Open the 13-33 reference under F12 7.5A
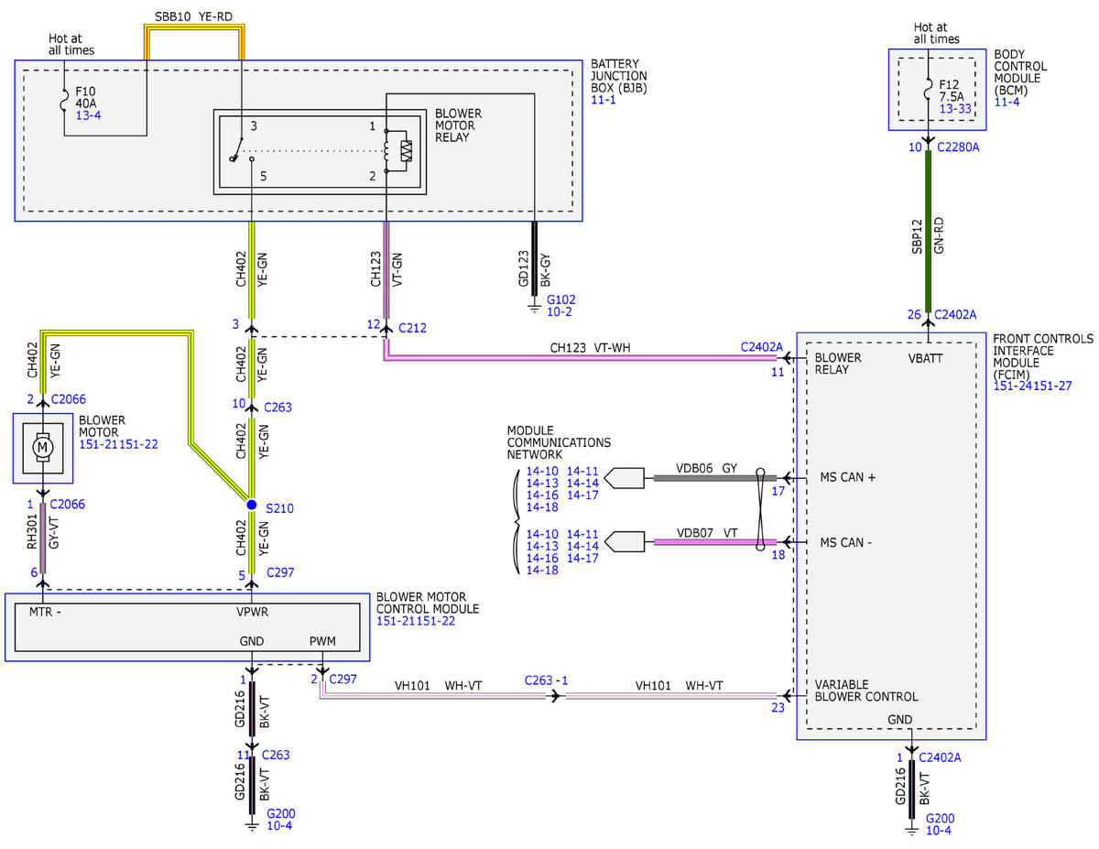Screen dimensions: 1099x849 point(956,109)
